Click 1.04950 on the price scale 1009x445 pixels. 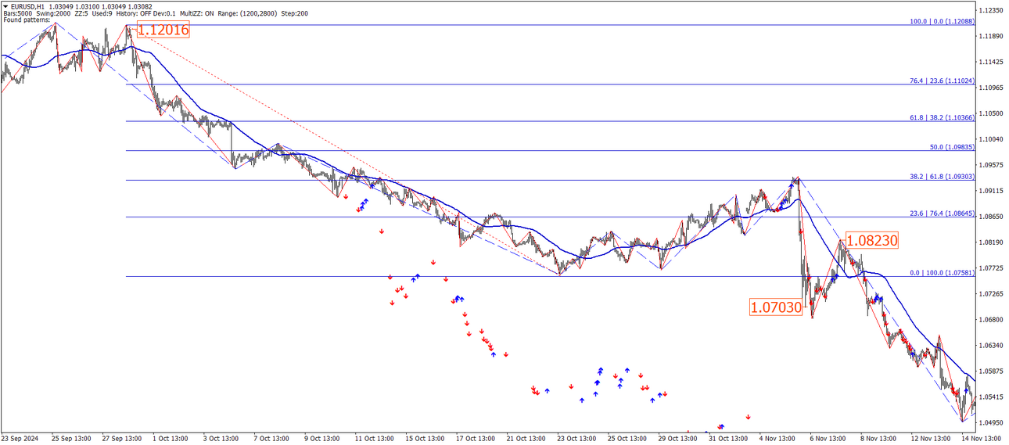tap(992, 423)
